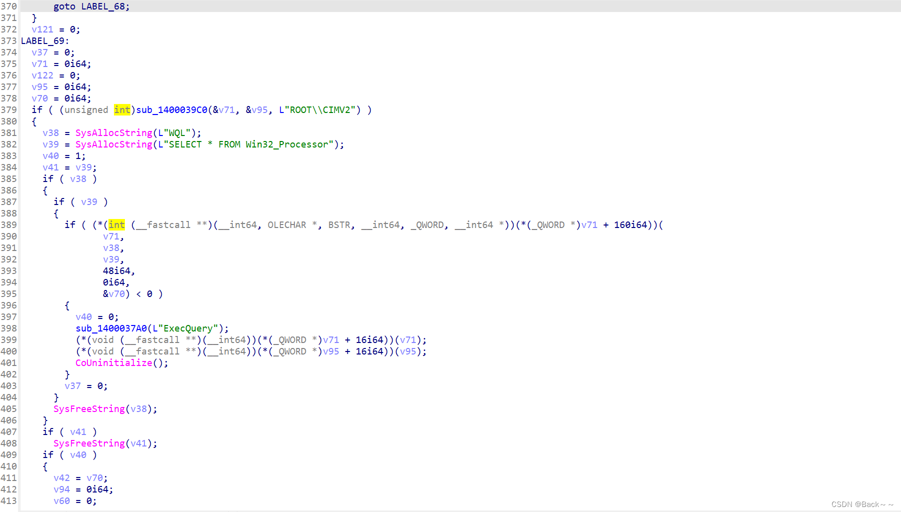
Task: Click v60 on line 413
Action: point(62,501)
